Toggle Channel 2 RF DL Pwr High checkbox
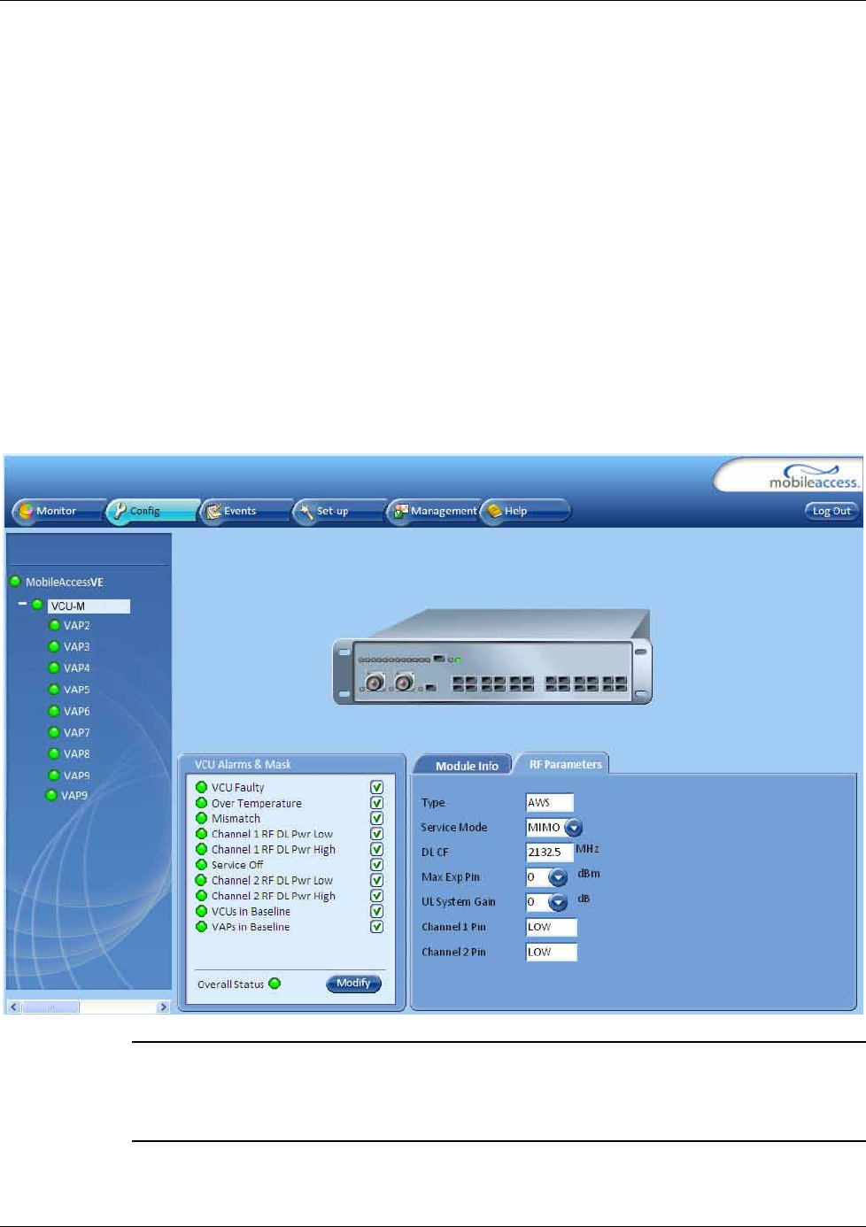The image size is (866, 1227). [x=376, y=896]
